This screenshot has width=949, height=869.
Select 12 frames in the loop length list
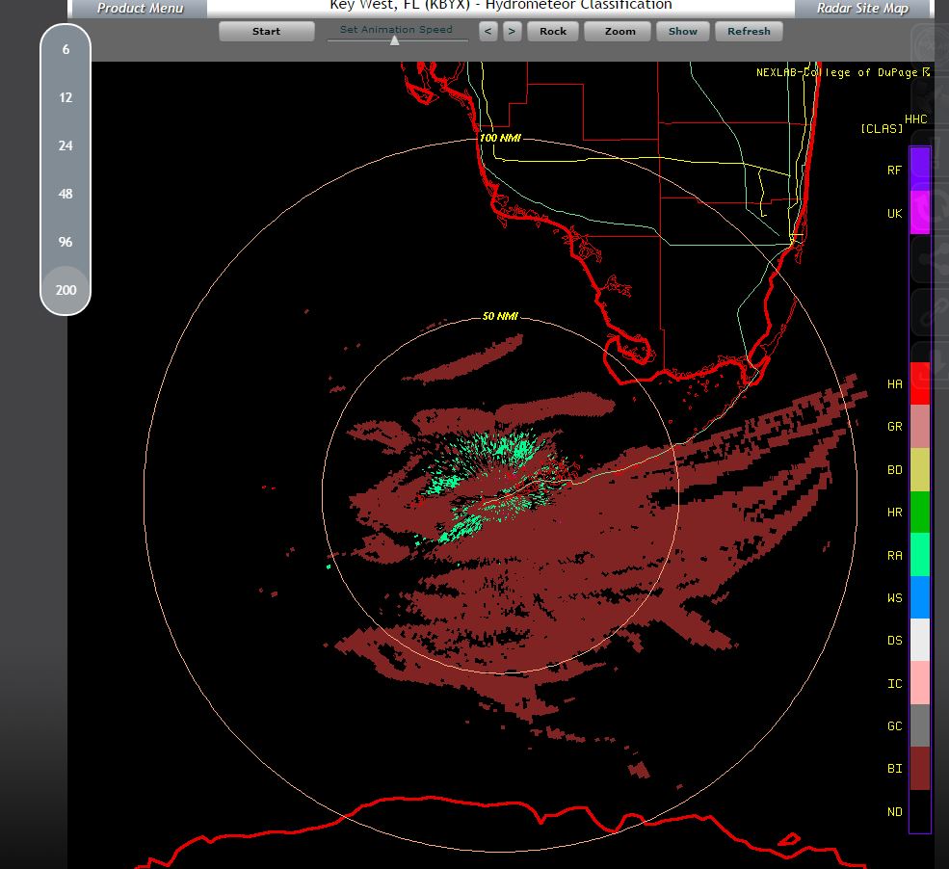pos(66,97)
